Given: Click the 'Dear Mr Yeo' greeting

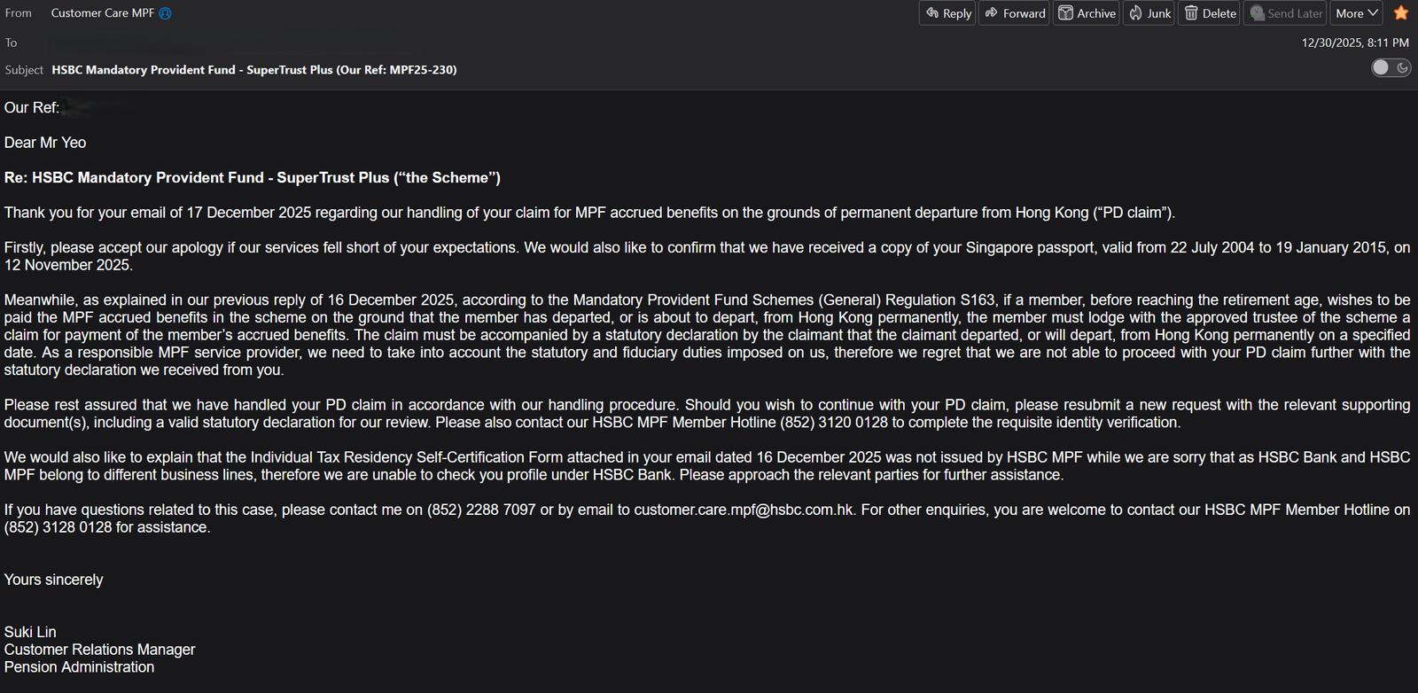Looking at the screenshot, I should point(45,143).
